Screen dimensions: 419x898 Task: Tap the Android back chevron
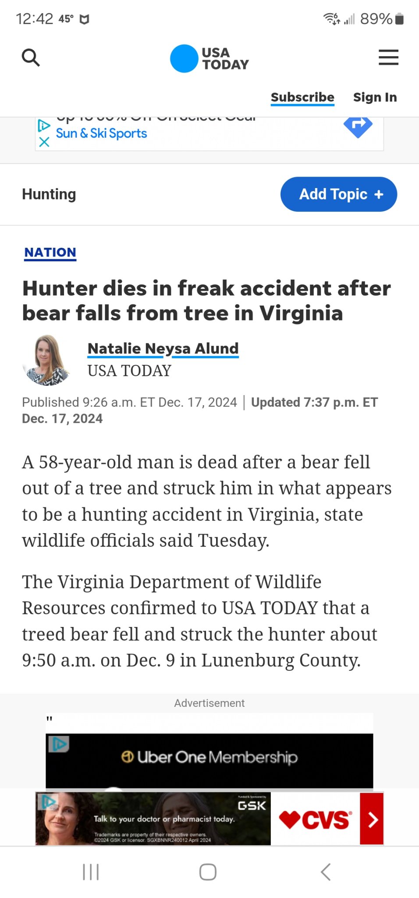point(326,872)
